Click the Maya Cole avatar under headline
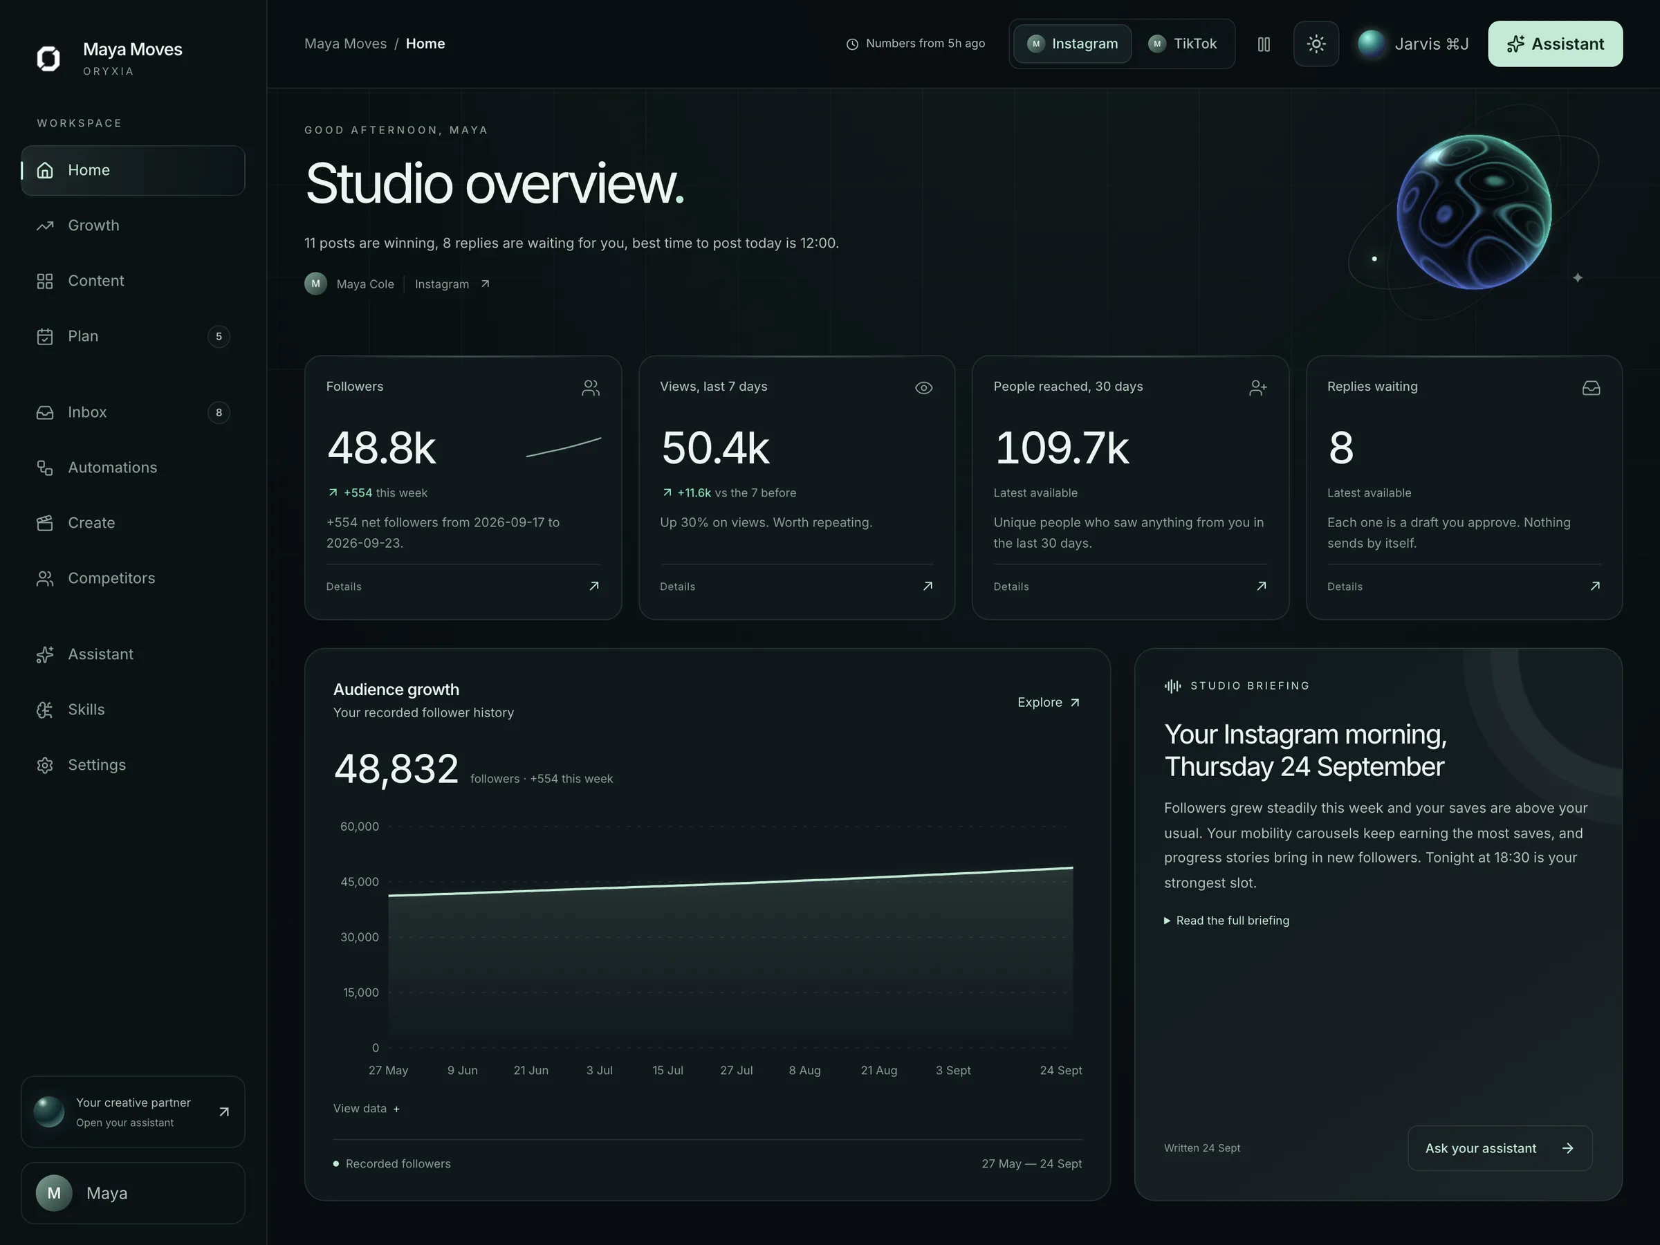 click(316, 284)
